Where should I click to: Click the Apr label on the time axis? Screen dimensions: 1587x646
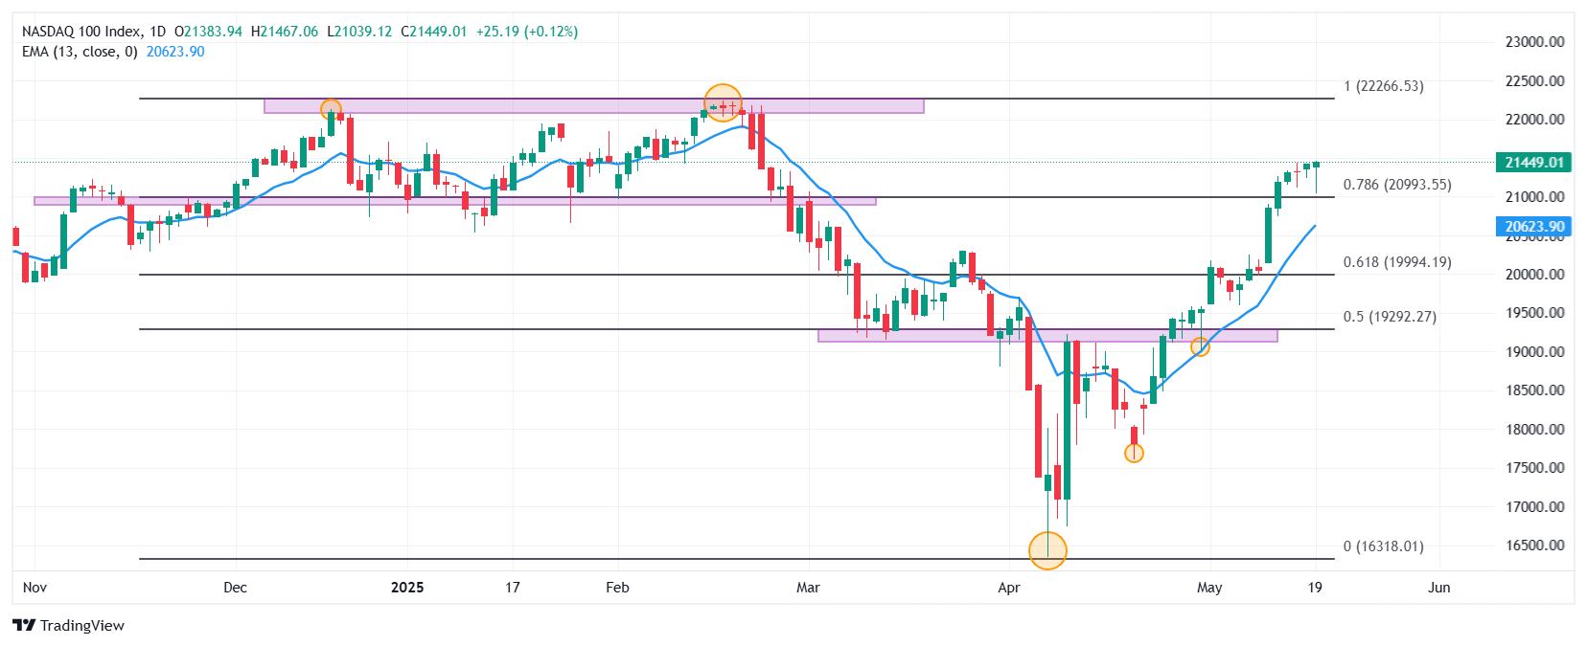(x=1008, y=588)
